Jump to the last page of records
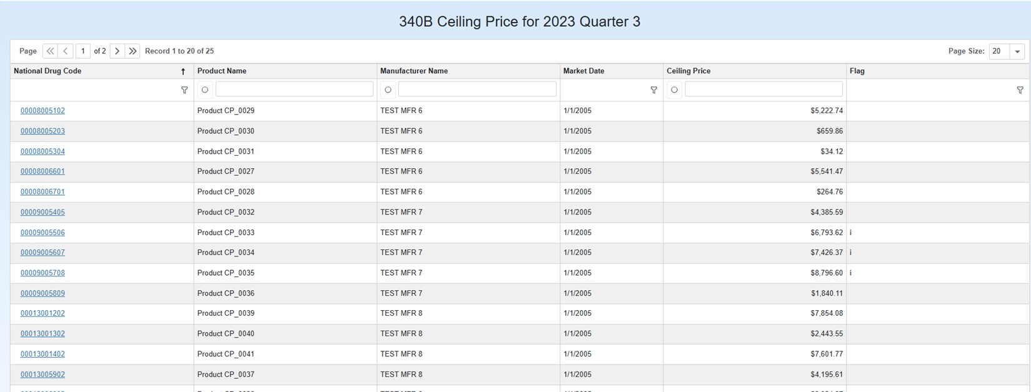Viewport: 1031px width, 392px height. (x=133, y=51)
